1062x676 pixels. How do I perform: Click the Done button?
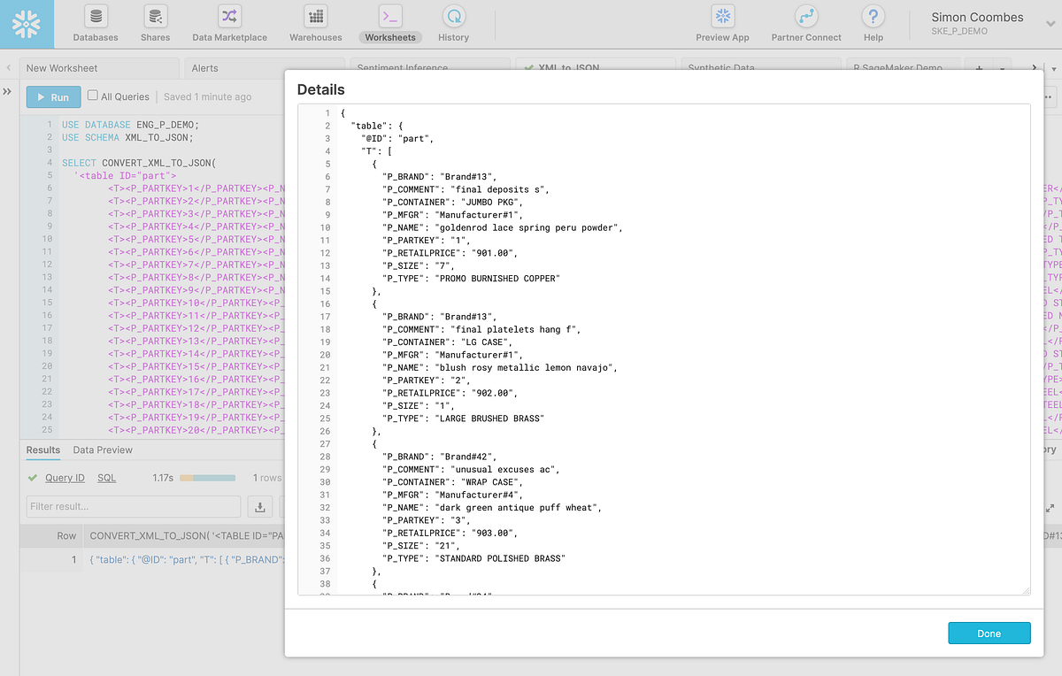[989, 633]
